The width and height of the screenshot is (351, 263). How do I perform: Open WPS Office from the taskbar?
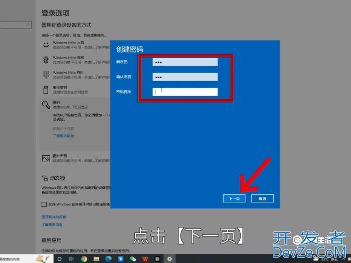145,259
